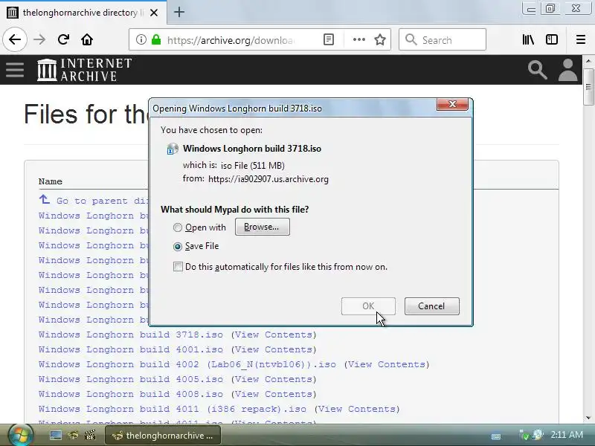Click Show Desktop icon in quick launch
This screenshot has height=446, width=595.
click(x=55, y=436)
